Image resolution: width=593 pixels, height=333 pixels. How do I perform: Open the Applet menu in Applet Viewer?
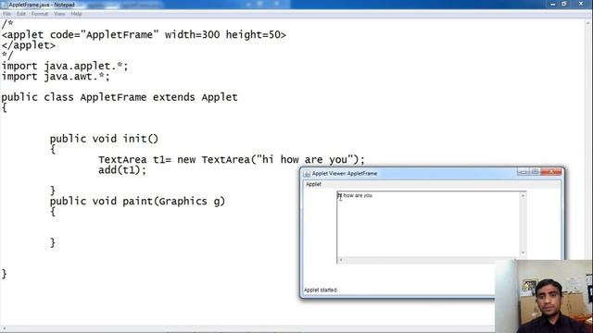(x=313, y=184)
